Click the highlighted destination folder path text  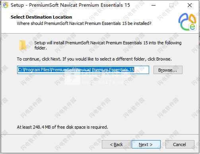pos(76,70)
